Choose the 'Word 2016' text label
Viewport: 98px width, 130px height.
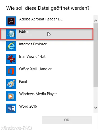point(28,106)
